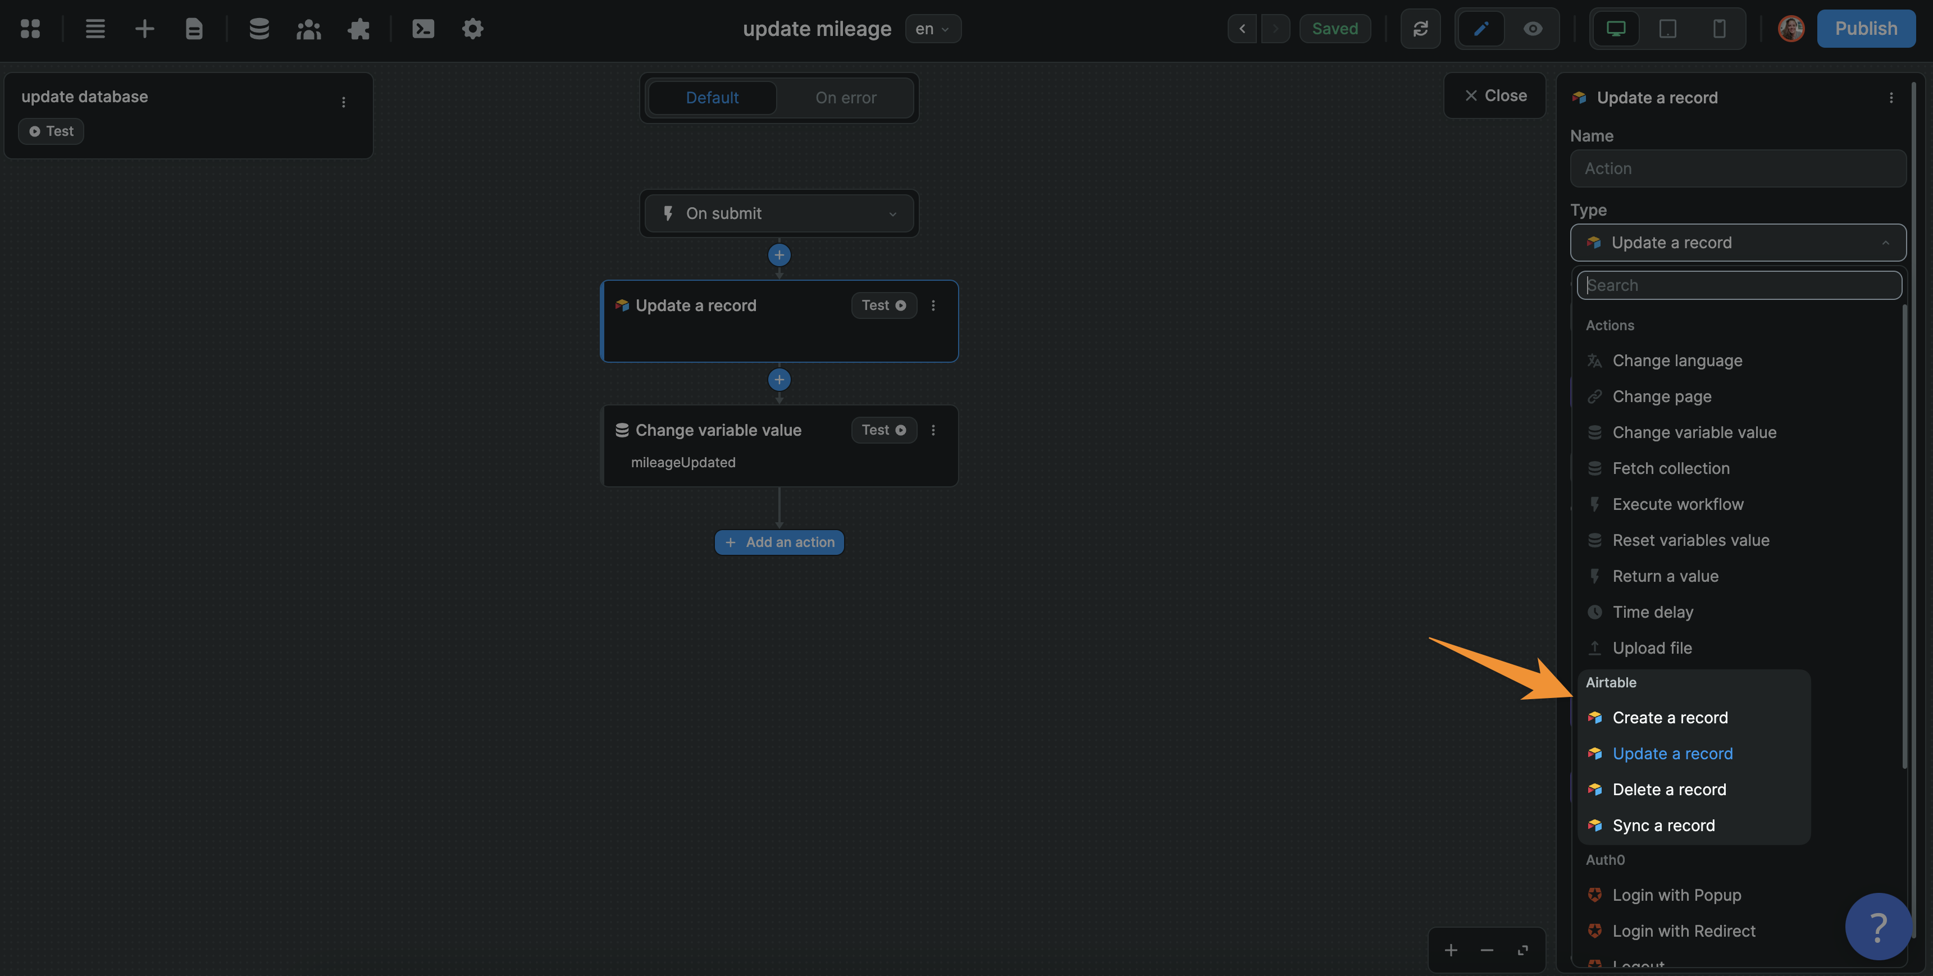This screenshot has width=1933, height=976.
Task: Open the settings gear icon
Action: pos(473,29)
